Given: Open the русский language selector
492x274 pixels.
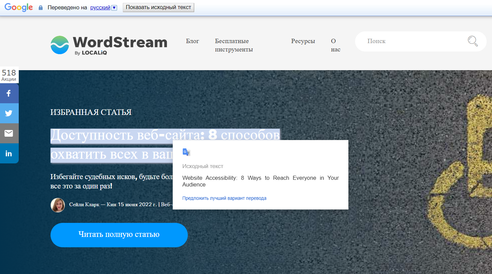Looking at the screenshot, I should 100,8.
